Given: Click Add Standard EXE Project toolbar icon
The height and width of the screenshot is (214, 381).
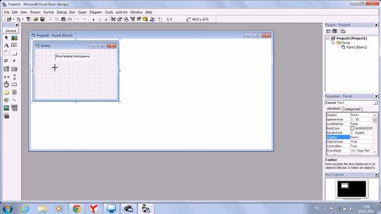Looking at the screenshot, I should pyautogui.click(x=9, y=19).
